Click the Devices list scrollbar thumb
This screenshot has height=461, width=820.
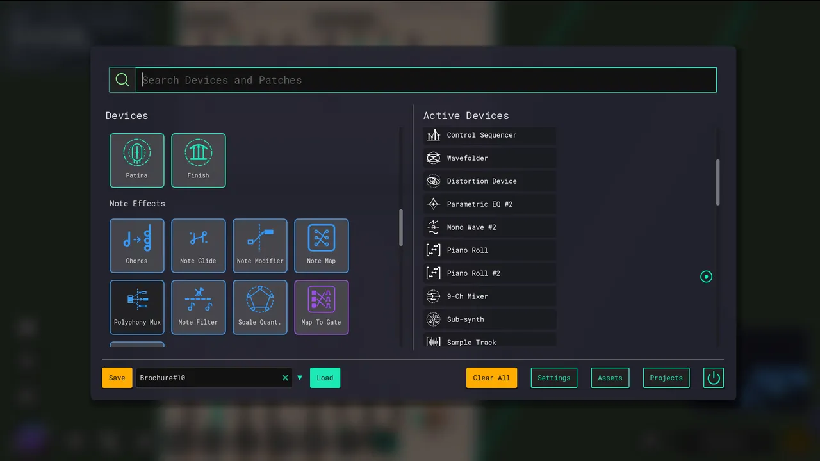click(x=401, y=227)
